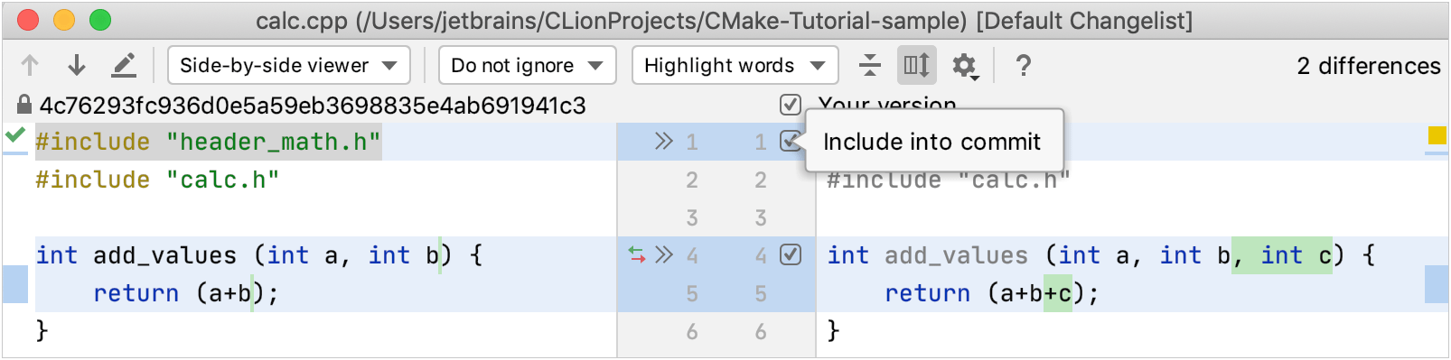Open the Side-by-side viewer dropdown

coord(289,65)
